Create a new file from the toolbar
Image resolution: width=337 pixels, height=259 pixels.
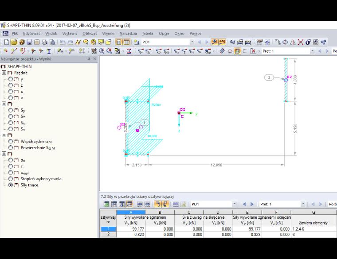7,42
